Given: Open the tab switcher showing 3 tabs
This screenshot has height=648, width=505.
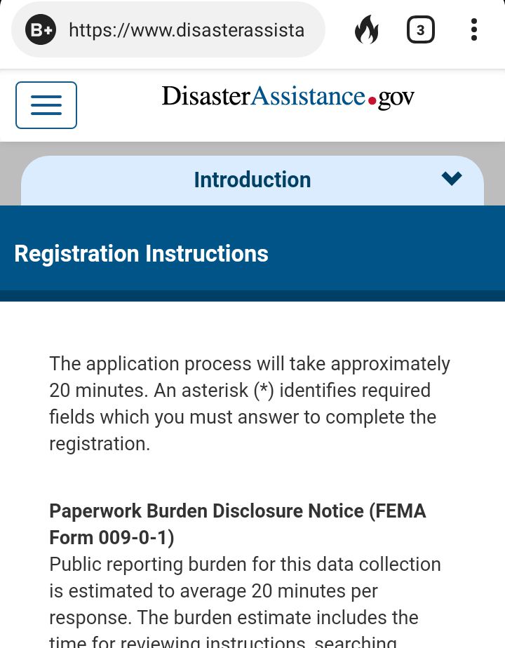Looking at the screenshot, I should [420, 29].
